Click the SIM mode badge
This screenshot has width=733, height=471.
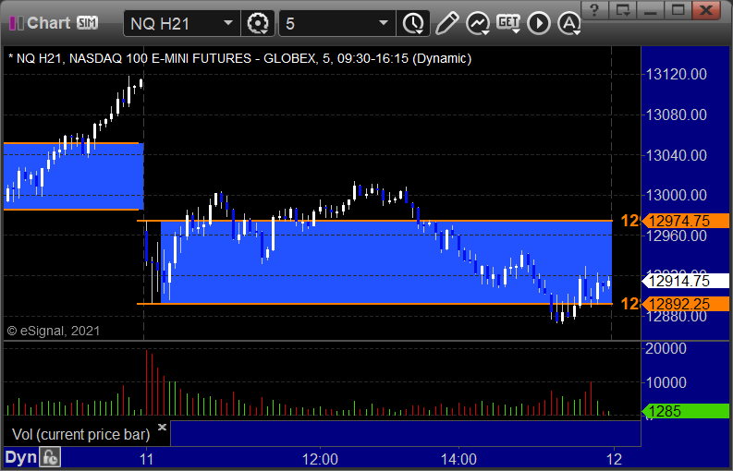[x=88, y=23]
